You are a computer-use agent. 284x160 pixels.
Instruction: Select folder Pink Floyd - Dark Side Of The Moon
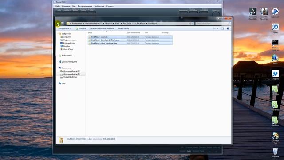click(130, 40)
